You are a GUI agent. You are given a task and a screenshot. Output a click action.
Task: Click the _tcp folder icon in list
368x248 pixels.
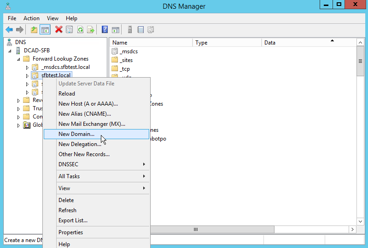click(x=115, y=68)
